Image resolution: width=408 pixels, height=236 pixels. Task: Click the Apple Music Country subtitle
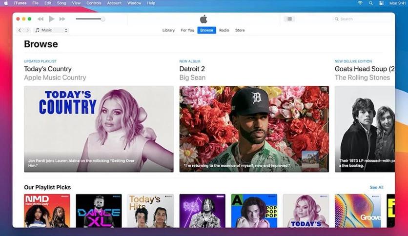55,78
